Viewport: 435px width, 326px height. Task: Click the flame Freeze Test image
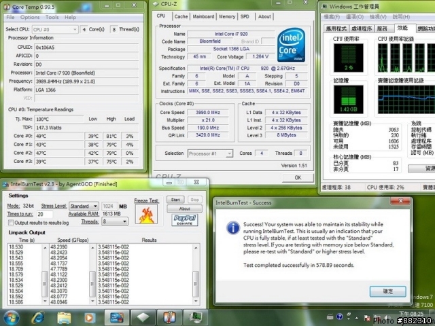tap(147, 215)
